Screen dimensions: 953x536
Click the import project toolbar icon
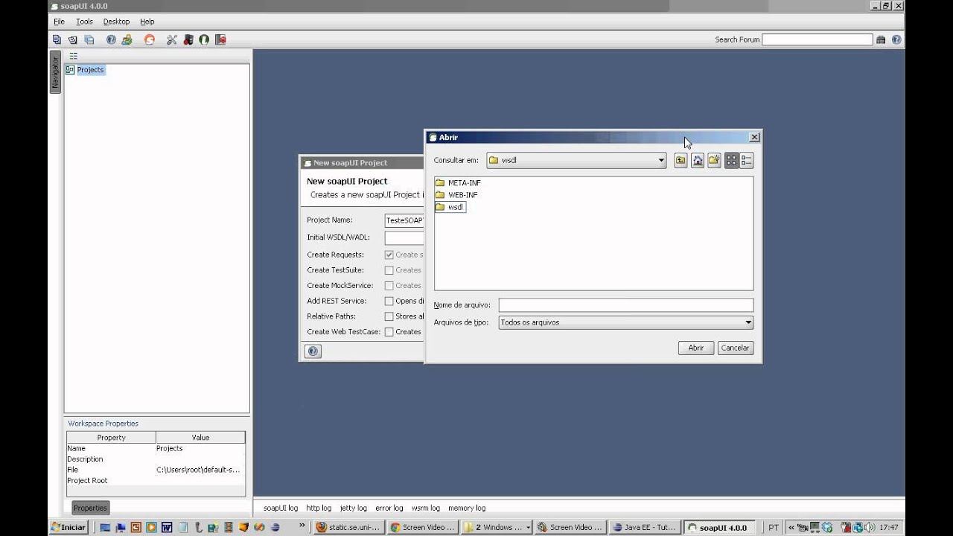tap(73, 39)
